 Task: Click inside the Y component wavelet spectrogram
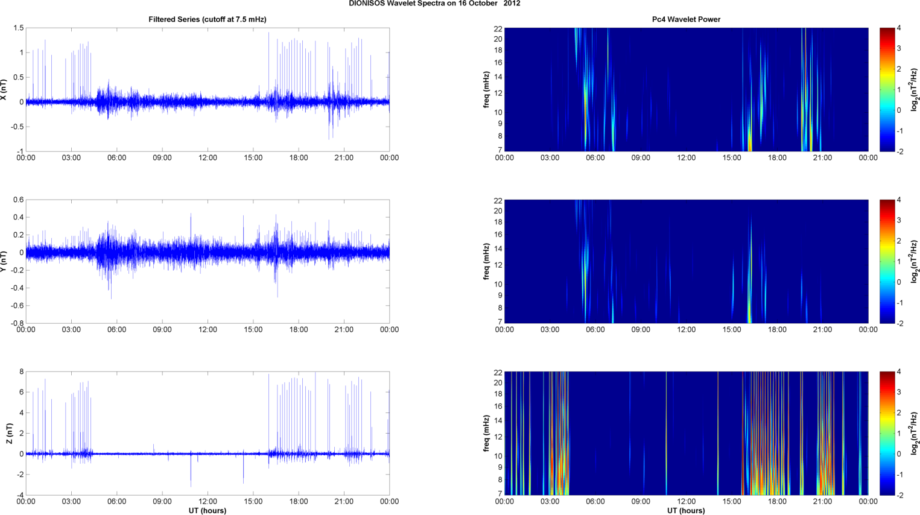686,261
